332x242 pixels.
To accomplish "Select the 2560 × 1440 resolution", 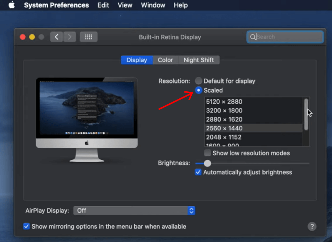I will pyautogui.click(x=225, y=128).
